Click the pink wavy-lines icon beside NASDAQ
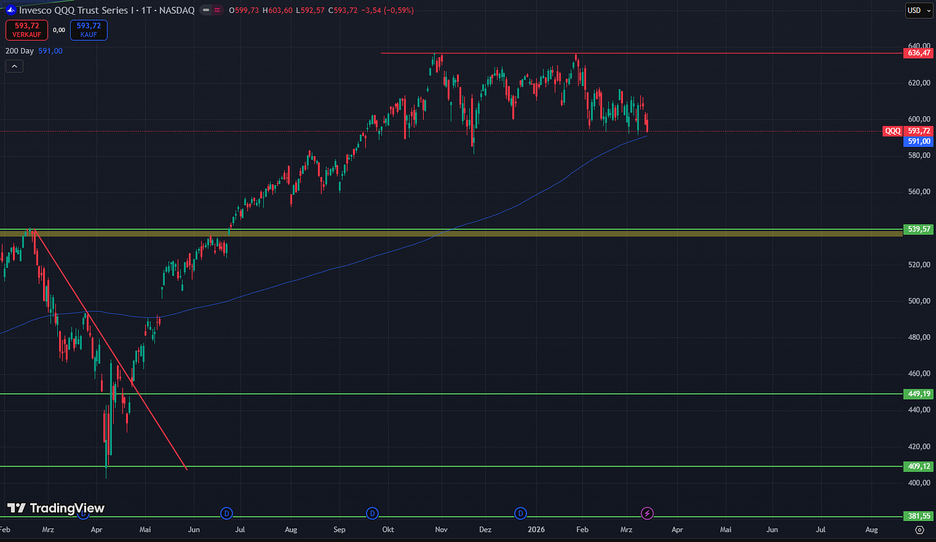This screenshot has height=542, width=936. click(x=217, y=10)
